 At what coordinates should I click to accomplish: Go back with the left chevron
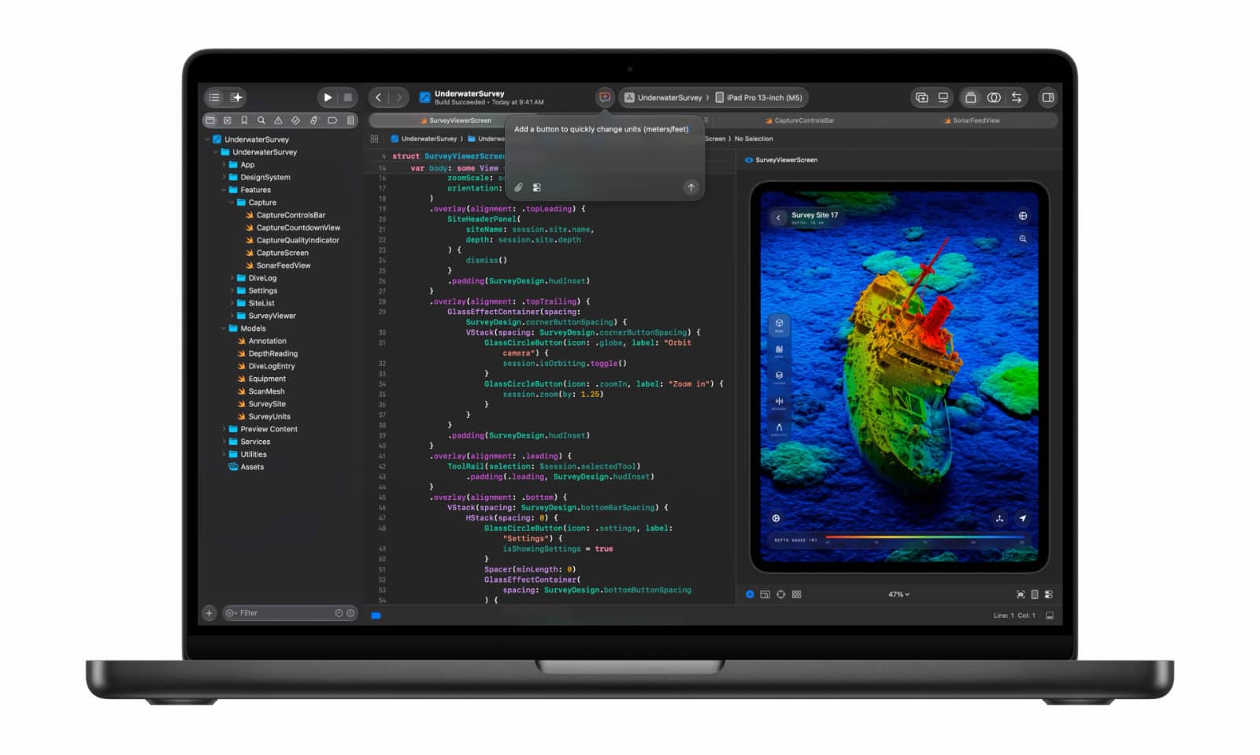379,98
